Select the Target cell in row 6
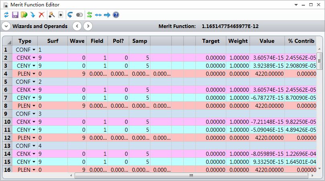 coord(211,90)
